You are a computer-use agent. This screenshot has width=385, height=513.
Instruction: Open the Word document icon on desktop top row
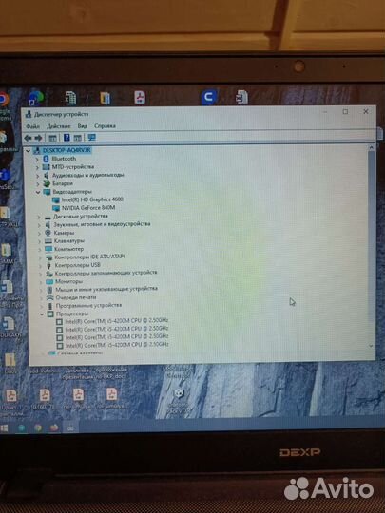click(x=242, y=97)
